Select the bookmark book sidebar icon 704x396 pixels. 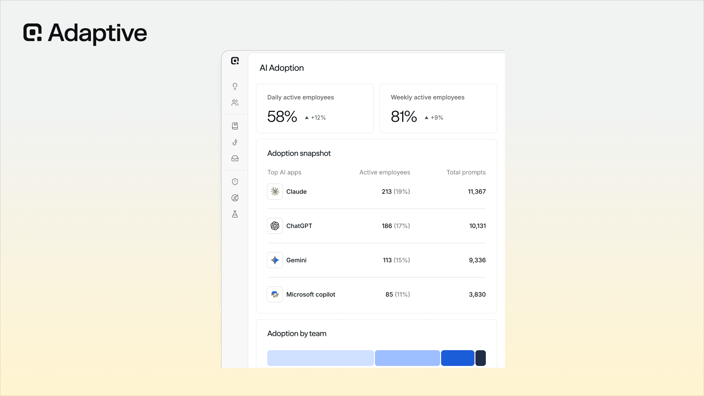pyautogui.click(x=235, y=126)
